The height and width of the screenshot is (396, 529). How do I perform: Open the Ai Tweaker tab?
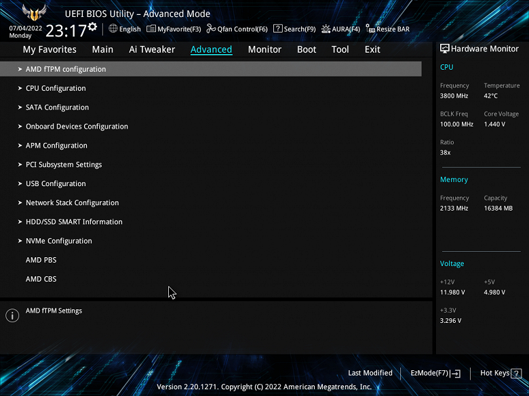coord(152,49)
